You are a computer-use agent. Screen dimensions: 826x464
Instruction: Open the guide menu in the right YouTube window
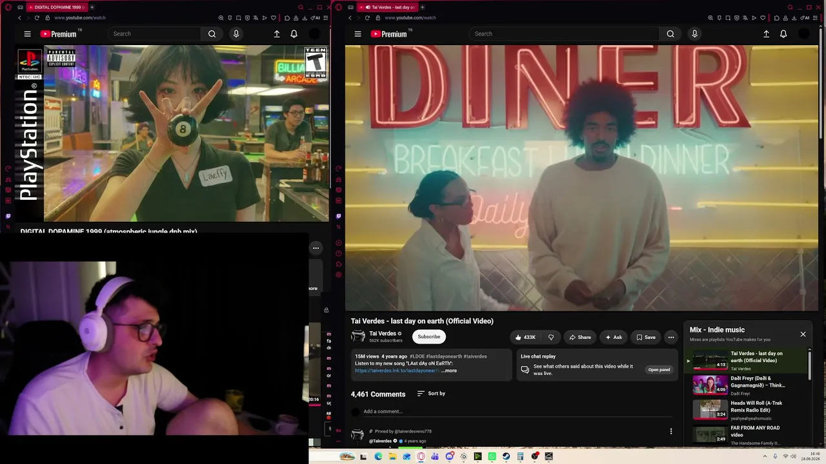(358, 34)
